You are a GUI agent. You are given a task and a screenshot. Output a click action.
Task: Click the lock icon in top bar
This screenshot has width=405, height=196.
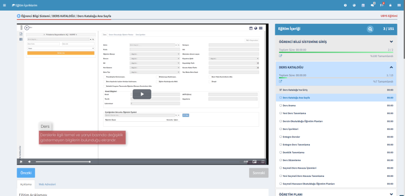coord(390,5)
